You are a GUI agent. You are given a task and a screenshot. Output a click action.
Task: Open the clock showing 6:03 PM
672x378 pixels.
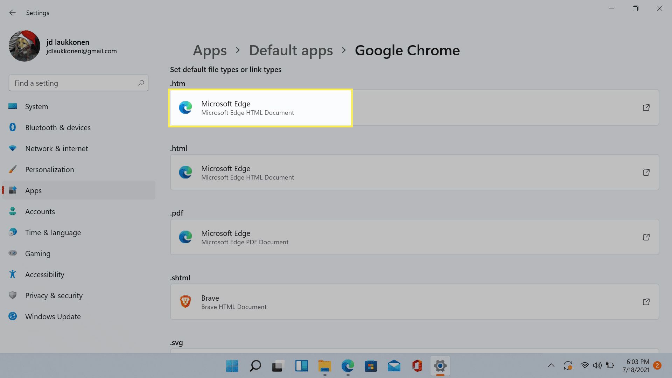(636, 366)
